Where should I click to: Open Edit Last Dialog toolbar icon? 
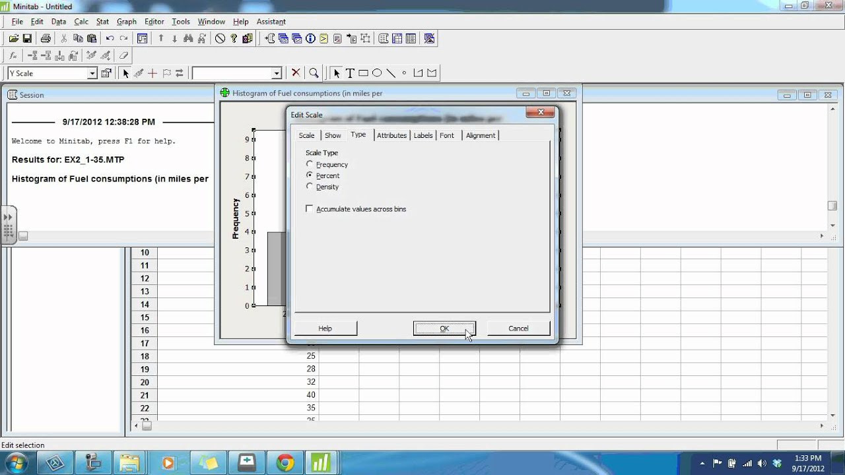tap(142, 39)
